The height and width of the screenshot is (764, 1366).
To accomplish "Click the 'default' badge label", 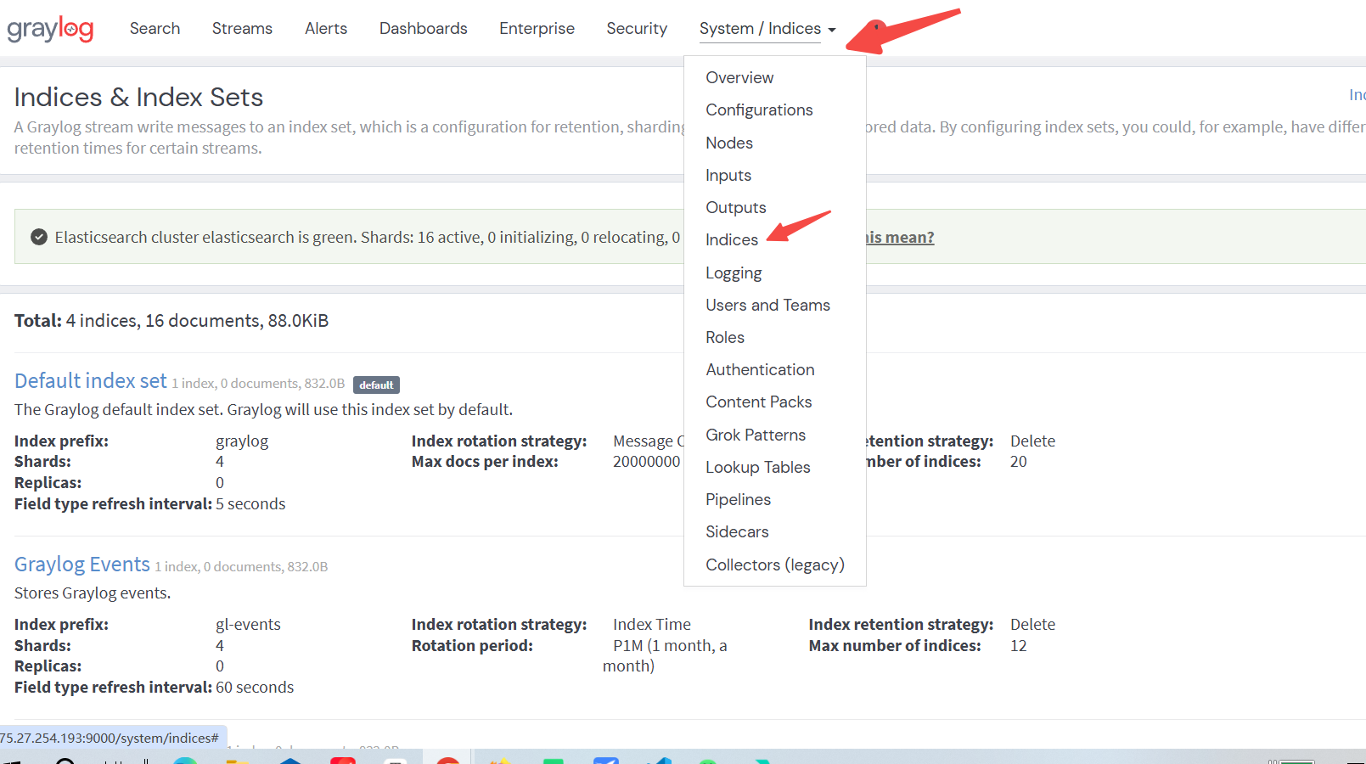I will [376, 385].
